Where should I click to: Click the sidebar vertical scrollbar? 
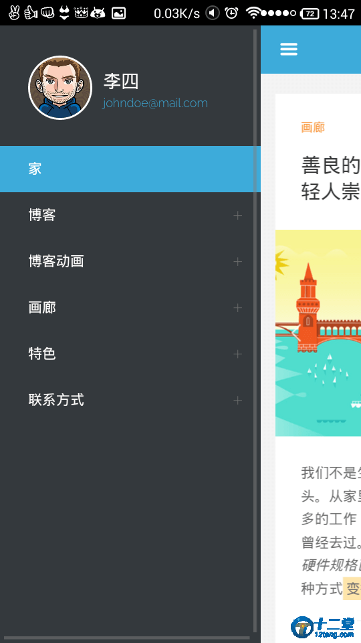[255, 330]
